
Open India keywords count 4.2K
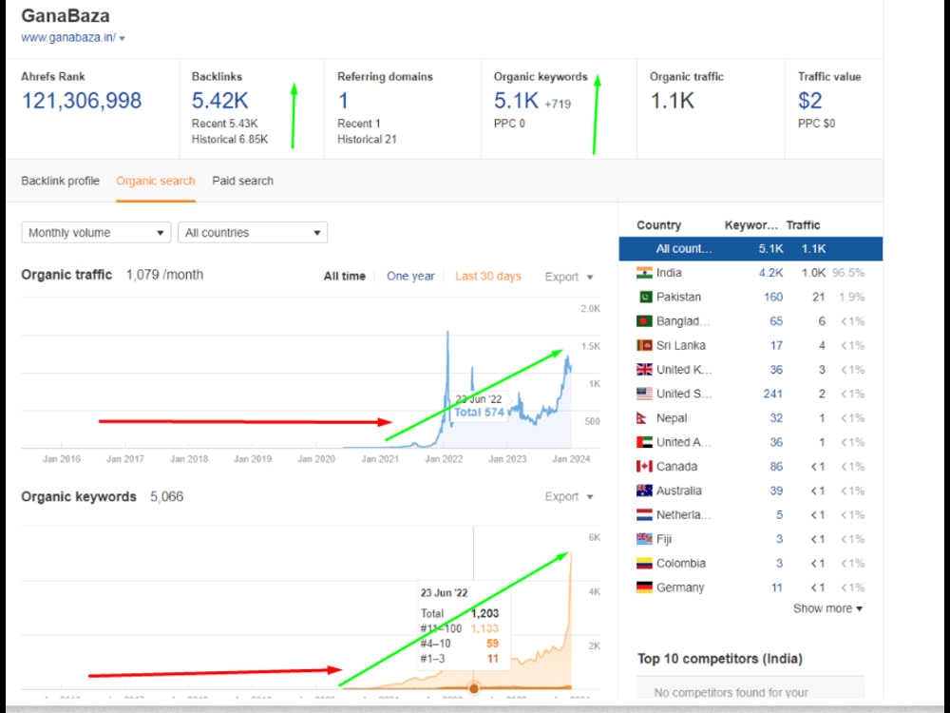770,273
